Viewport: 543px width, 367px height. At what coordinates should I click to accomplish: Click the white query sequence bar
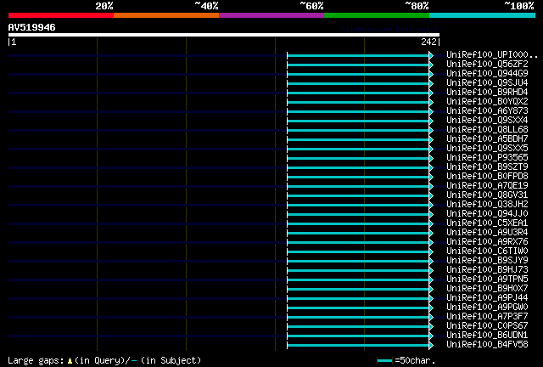pos(224,35)
